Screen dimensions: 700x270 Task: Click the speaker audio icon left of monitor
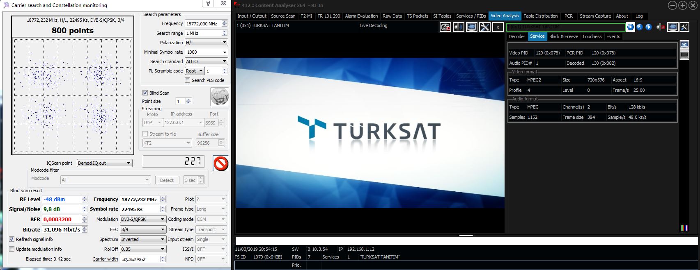(x=459, y=27)
